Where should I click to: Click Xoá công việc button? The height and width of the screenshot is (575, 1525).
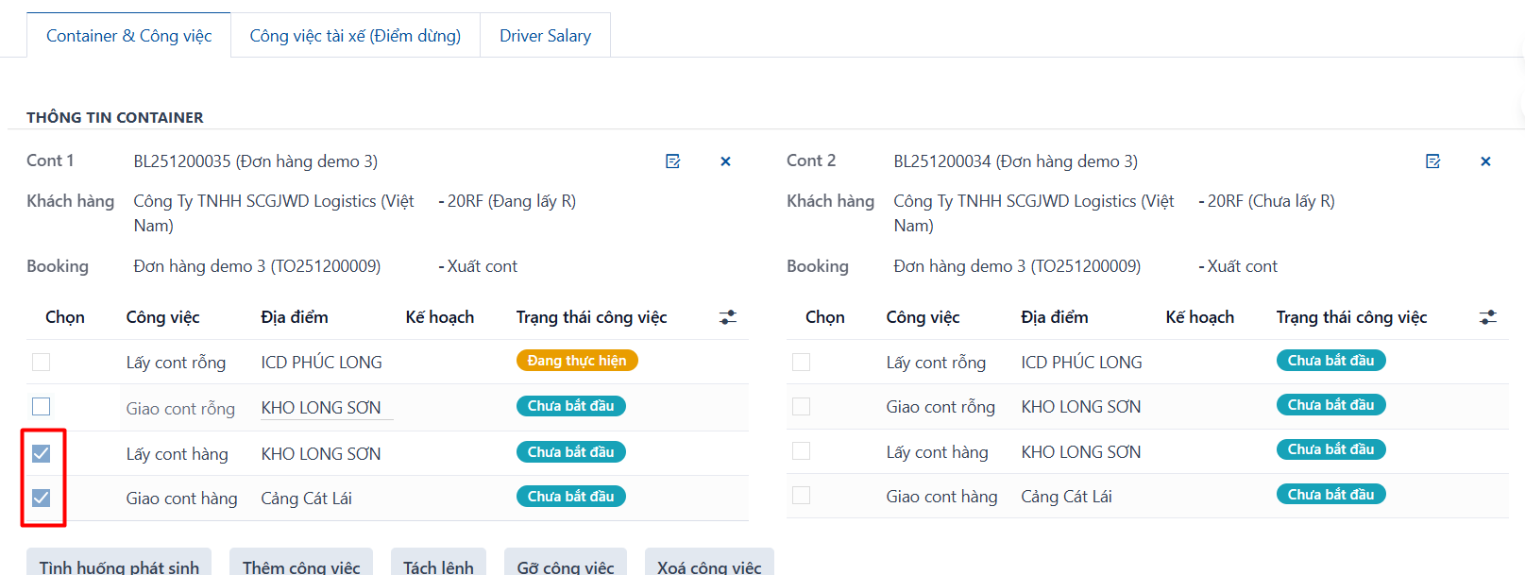(709, 564)
